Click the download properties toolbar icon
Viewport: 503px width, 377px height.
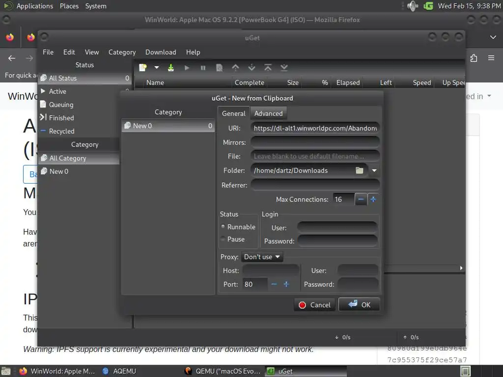220,68
